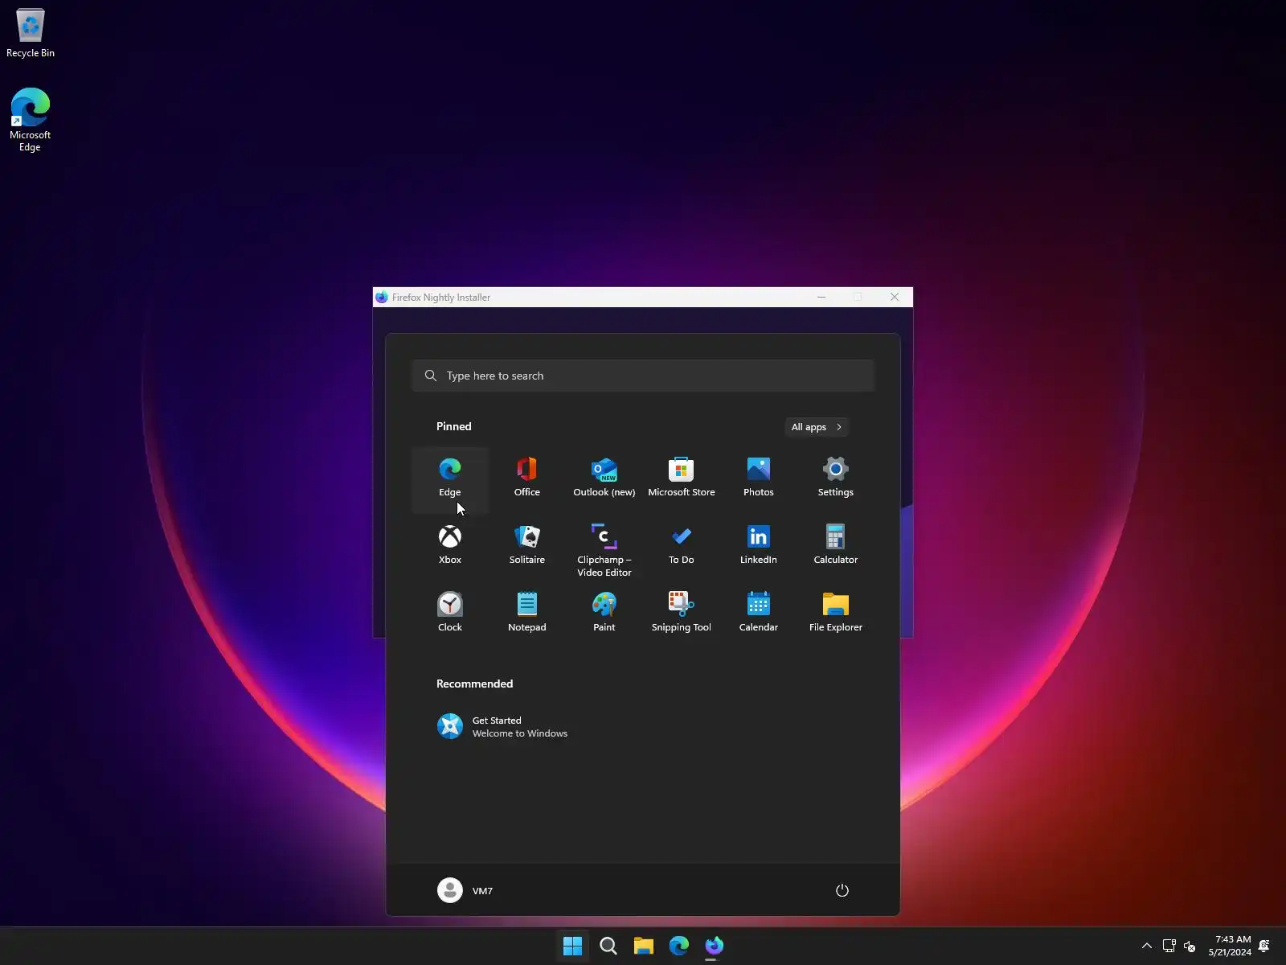The height and width of the screenshot is (965, 1286).
Task: Launch the Paint app
Action: (604, 614)
